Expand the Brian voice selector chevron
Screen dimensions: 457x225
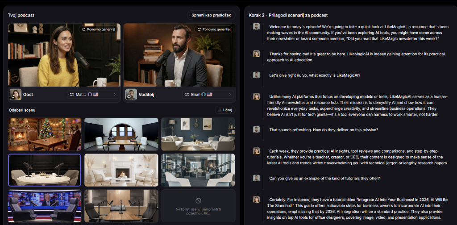231,95
